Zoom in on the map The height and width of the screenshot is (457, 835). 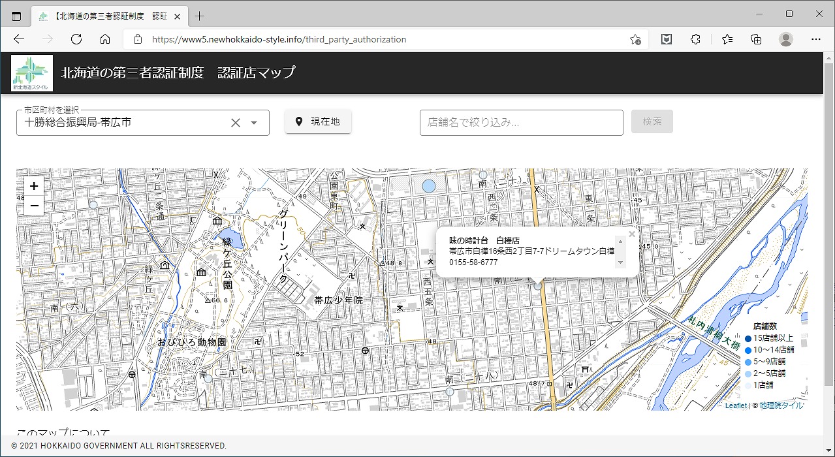tap(34, 186)
